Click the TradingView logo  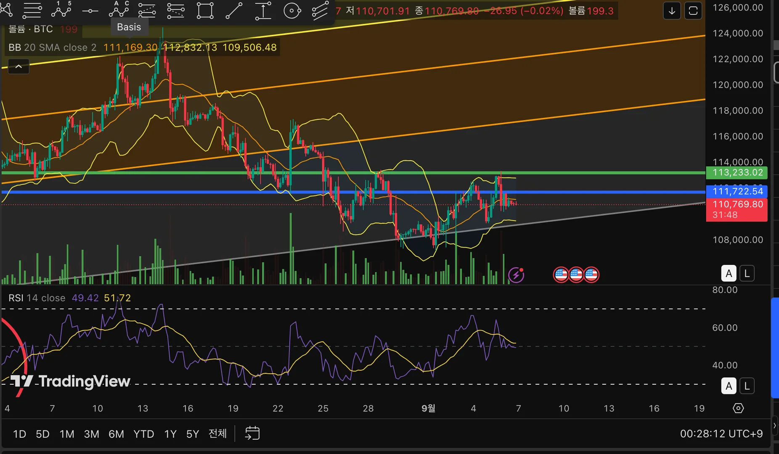70,381
